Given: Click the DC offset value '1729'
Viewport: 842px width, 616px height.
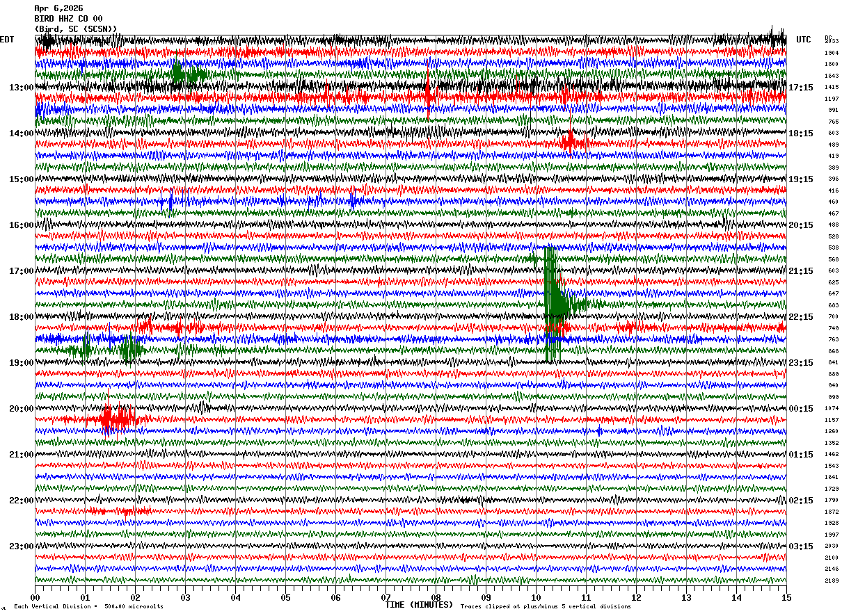Looking at the screenshot, I should [832, 489].
